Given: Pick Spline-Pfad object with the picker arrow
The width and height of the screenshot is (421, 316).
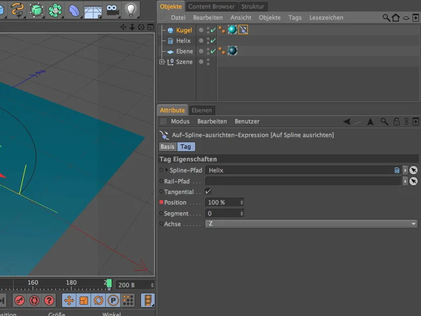Looking at the screenshot, I should pyautogui.click(x=414, y=170).
